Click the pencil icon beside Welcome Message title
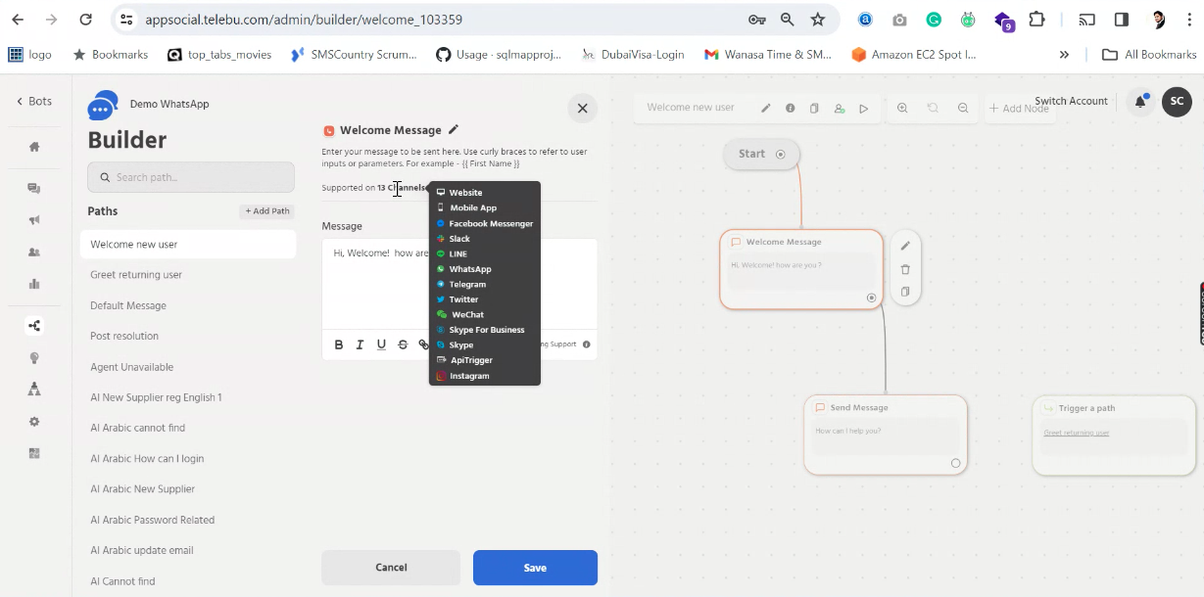1204x597 pixels. click(453, 129)
